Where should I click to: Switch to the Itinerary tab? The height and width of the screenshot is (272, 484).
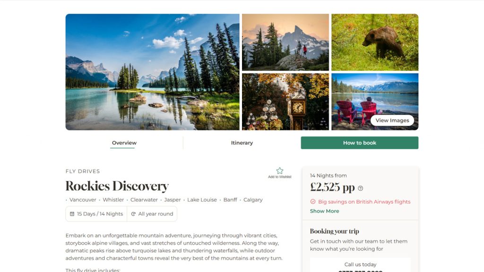242,143
